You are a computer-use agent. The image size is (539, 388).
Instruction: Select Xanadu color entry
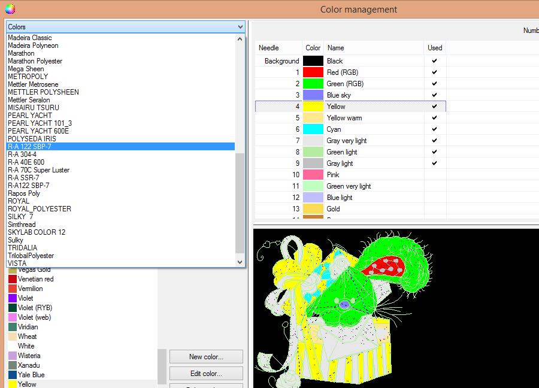(29, 365)
